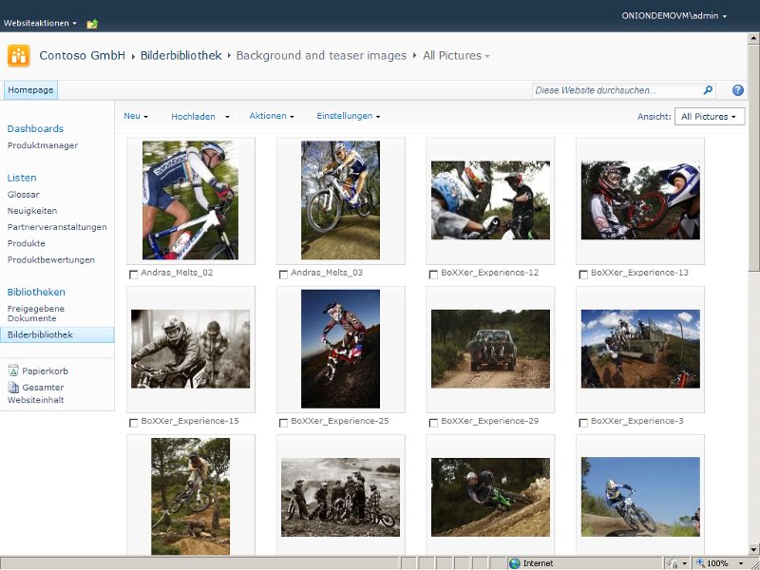Image resolution: width=760 pixels, height=570 pixels.
Task: Go to Bilderbibliothek in the breadcrumb
Action: click(180, 56)
